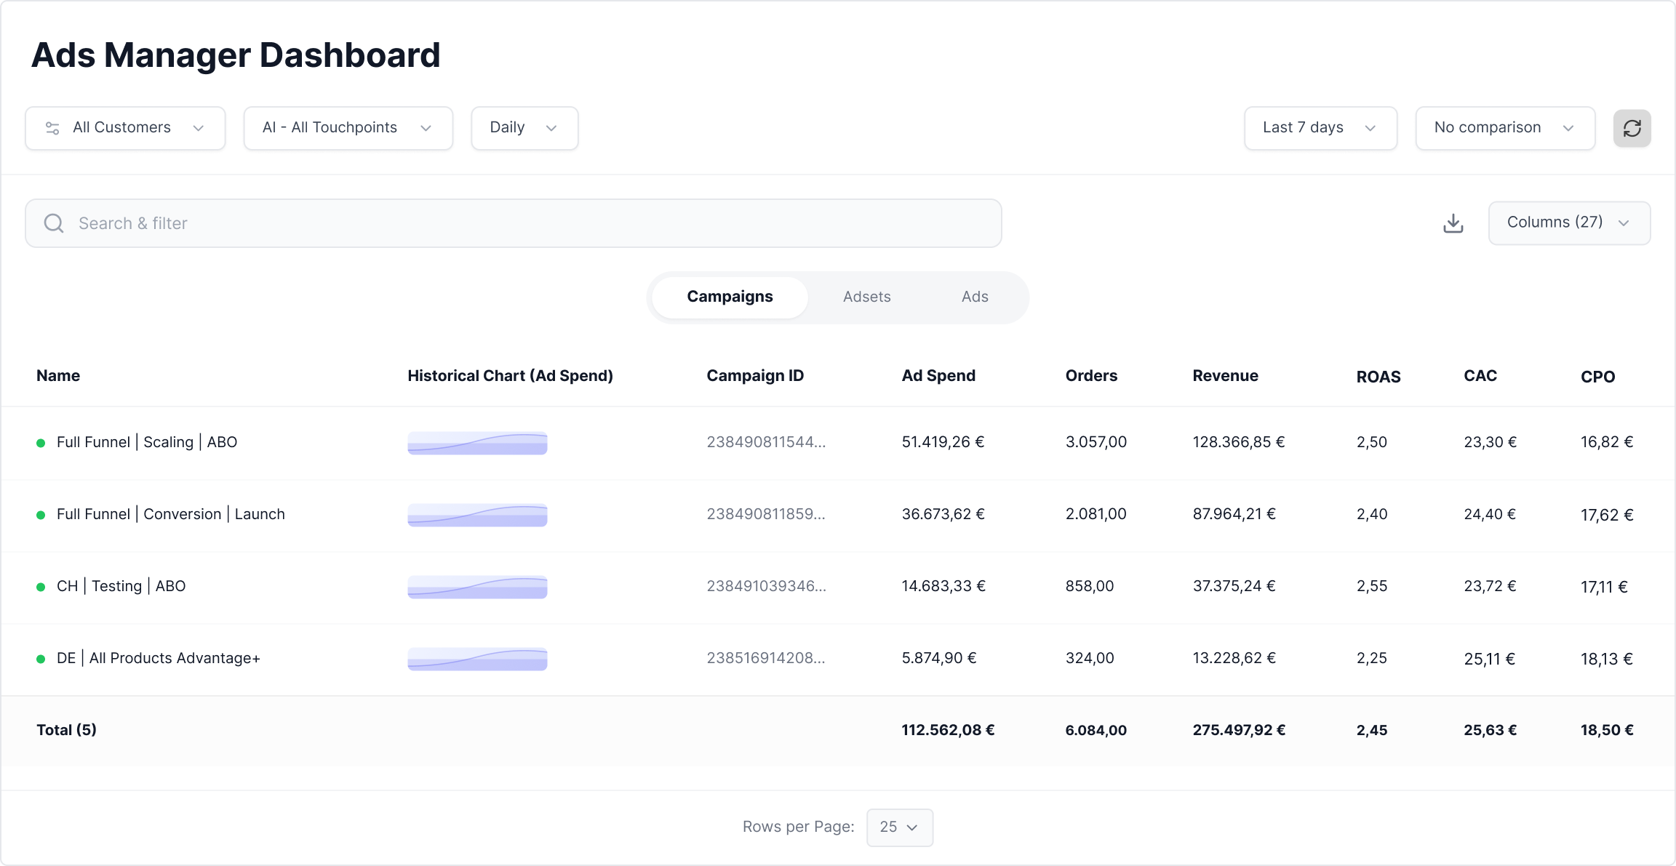Image resolution: width=1676 pixels, height=866 pixels.
Task: Click the filter sliders icon beside All Customers
Action: 52,129
